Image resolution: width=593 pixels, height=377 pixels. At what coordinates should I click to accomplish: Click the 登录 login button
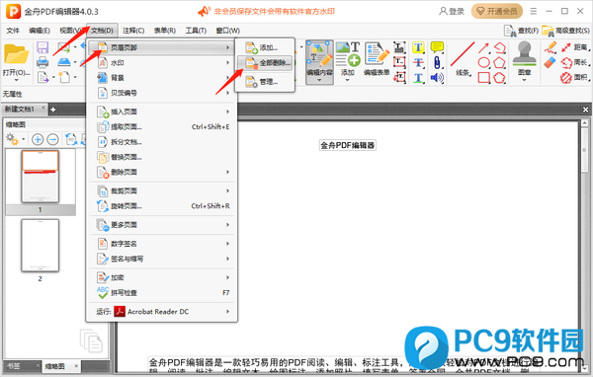452,11
